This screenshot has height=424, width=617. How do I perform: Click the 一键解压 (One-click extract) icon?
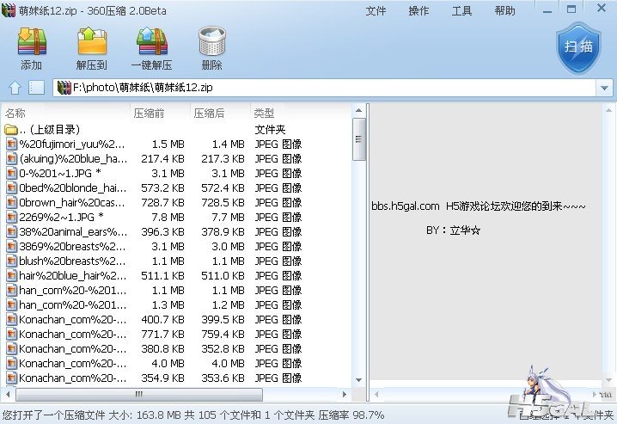[151, 49]
